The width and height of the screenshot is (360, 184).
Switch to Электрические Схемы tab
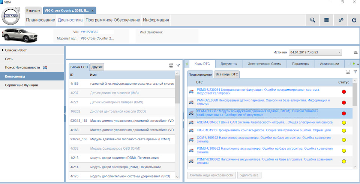[x=264, y=64]
